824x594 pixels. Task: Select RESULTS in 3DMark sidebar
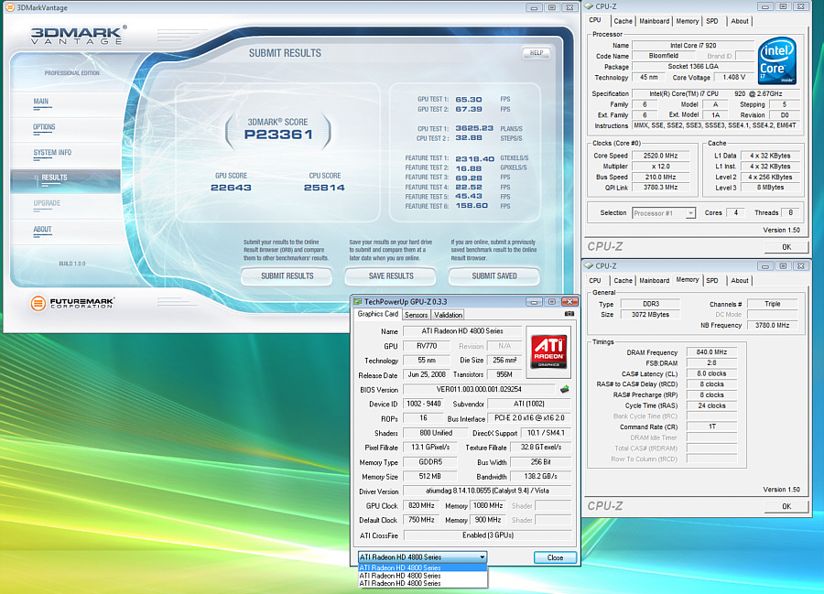[x=54, y=178]
